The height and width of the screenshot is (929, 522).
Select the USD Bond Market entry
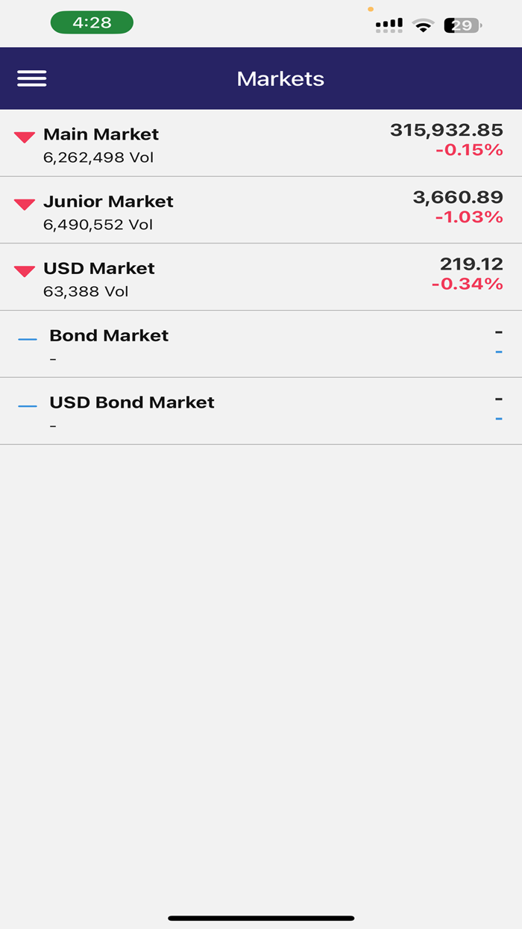(261, 410)
